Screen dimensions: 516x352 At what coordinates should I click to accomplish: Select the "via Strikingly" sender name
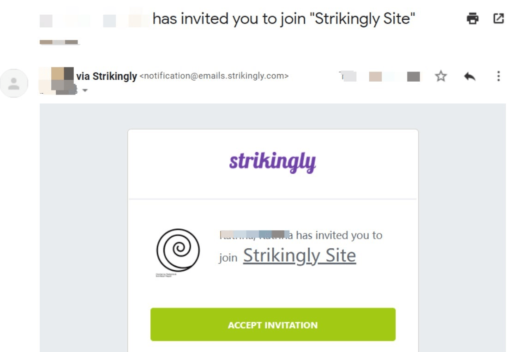tap(107, 76)
